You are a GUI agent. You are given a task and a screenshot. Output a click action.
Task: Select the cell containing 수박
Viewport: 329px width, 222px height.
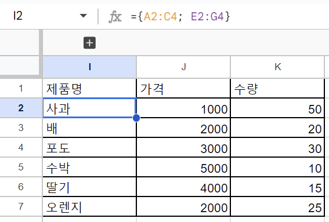click(x=89, y=167)
